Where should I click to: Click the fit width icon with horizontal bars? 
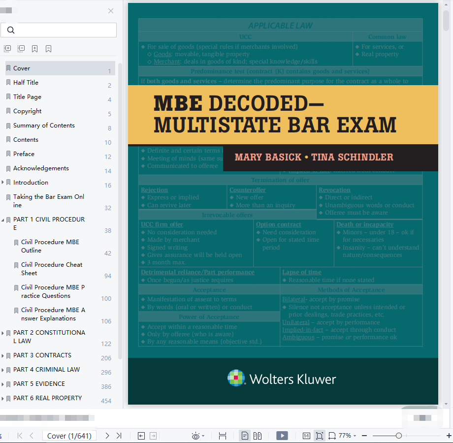223,436
